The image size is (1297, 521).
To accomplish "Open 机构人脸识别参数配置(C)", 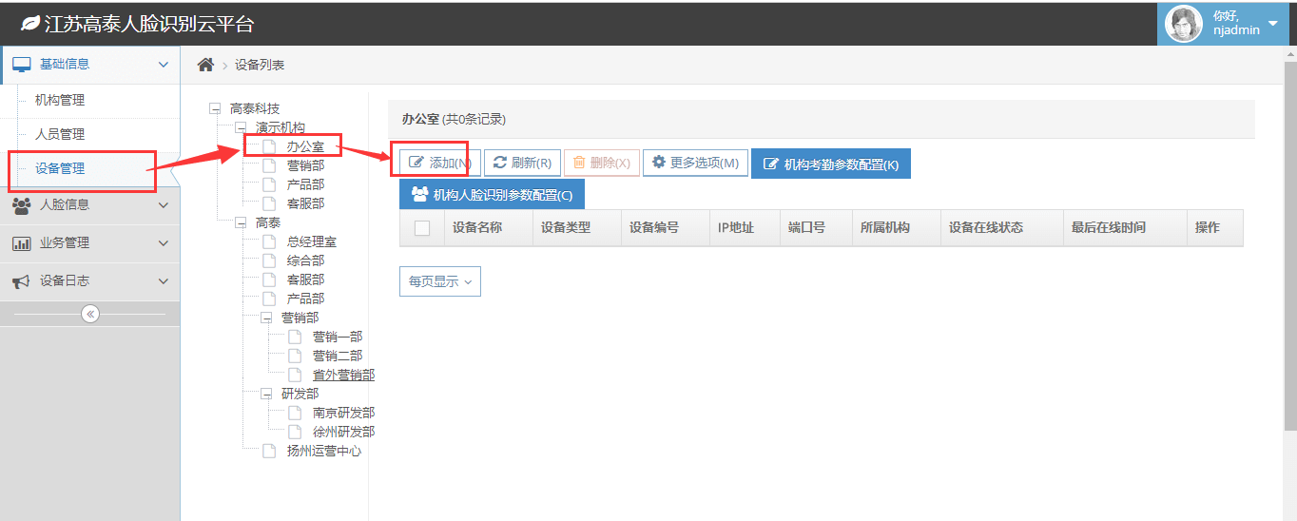I will coord(492,194).
